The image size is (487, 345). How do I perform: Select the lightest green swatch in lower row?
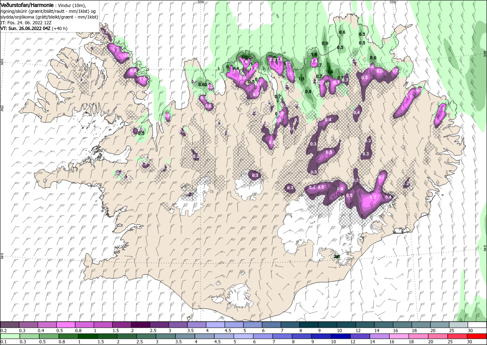tap(10, 336)
